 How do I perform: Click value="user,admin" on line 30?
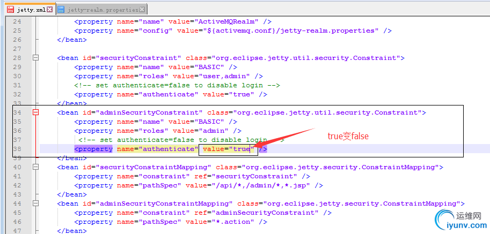click(211, 76)
